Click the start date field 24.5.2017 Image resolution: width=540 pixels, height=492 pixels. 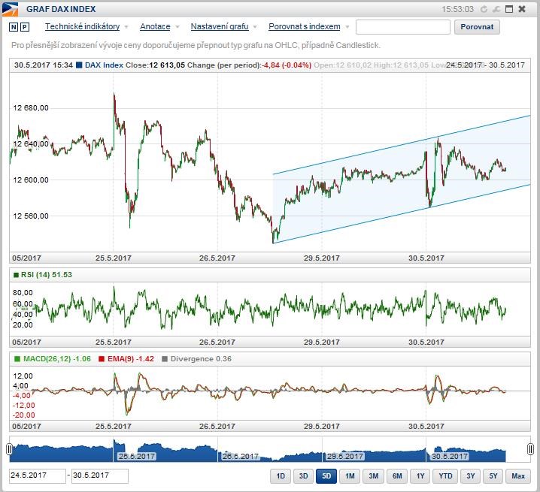click(38, 475)
